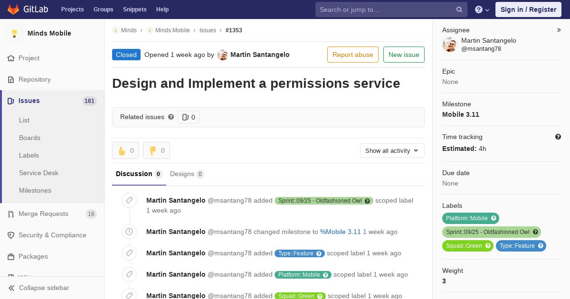Click the Time tracking help icon
The image size is (570, 299).
point(558,137)
